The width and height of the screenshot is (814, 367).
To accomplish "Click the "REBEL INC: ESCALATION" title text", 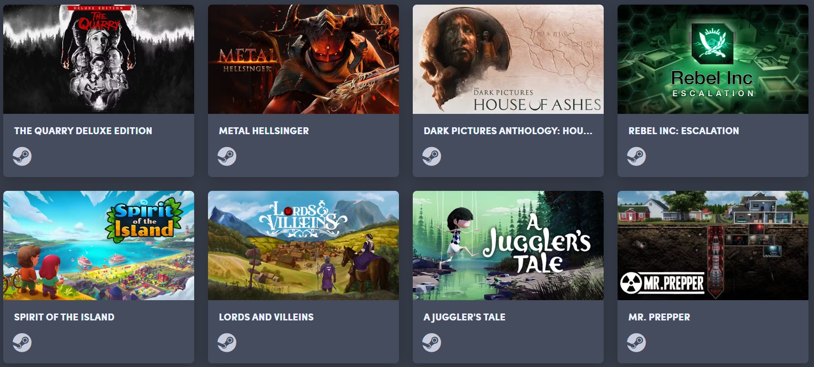I will pyautogui.click(x=683, y=131).
